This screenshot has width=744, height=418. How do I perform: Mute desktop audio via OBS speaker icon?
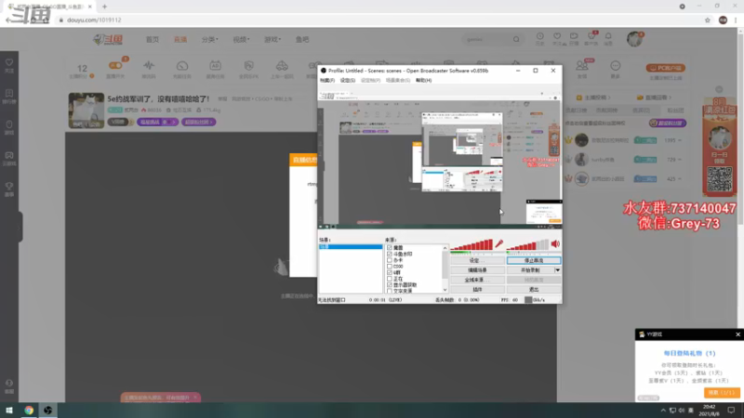pos(555,244)
